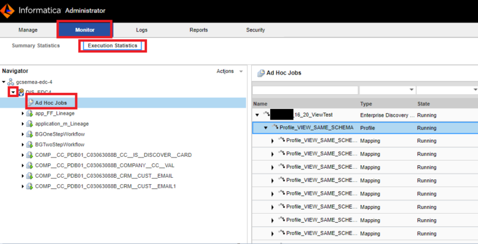Expand the COMP__CC_PDB01_C03063088B_COMPANY__CC__VAL node
This screenshot has width=478, height=244.
(23, 165)
